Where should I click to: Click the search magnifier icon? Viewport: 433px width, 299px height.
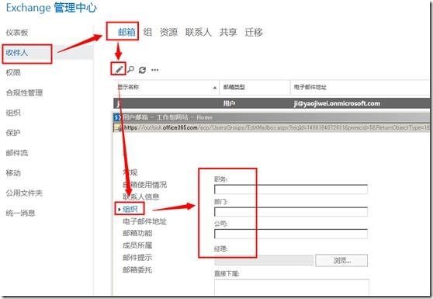point(130,69)
